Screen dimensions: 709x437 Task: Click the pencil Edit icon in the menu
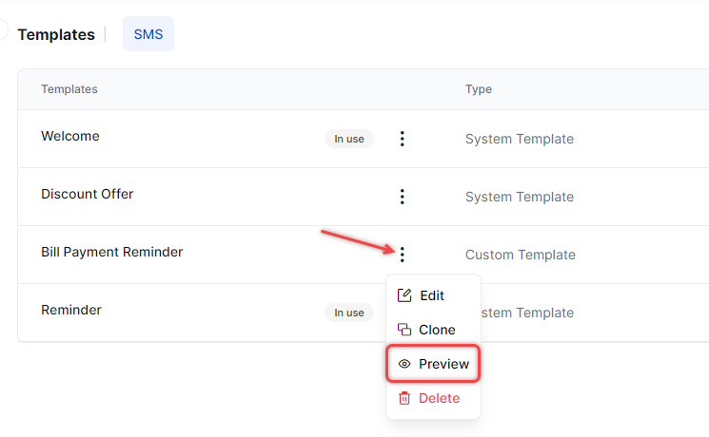pyautogui.click(x=404, y=295)
